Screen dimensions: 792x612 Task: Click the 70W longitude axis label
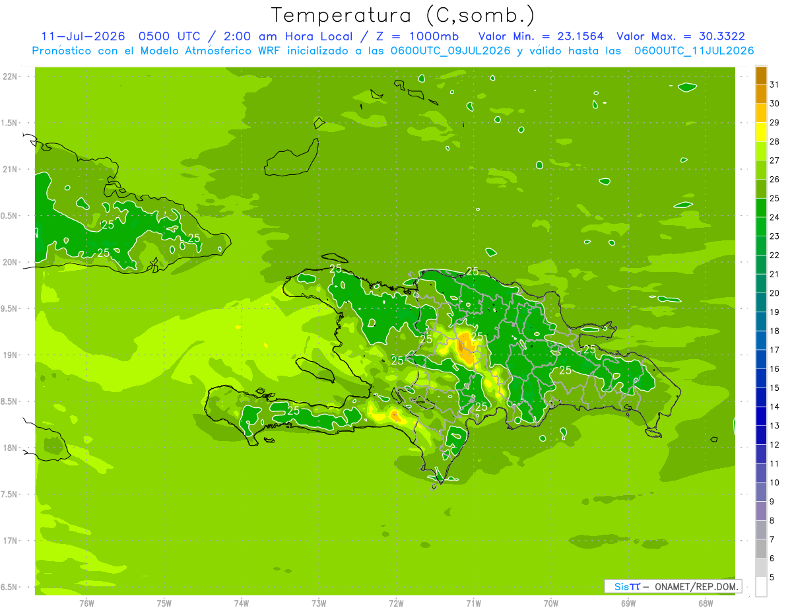pos(551,603)
